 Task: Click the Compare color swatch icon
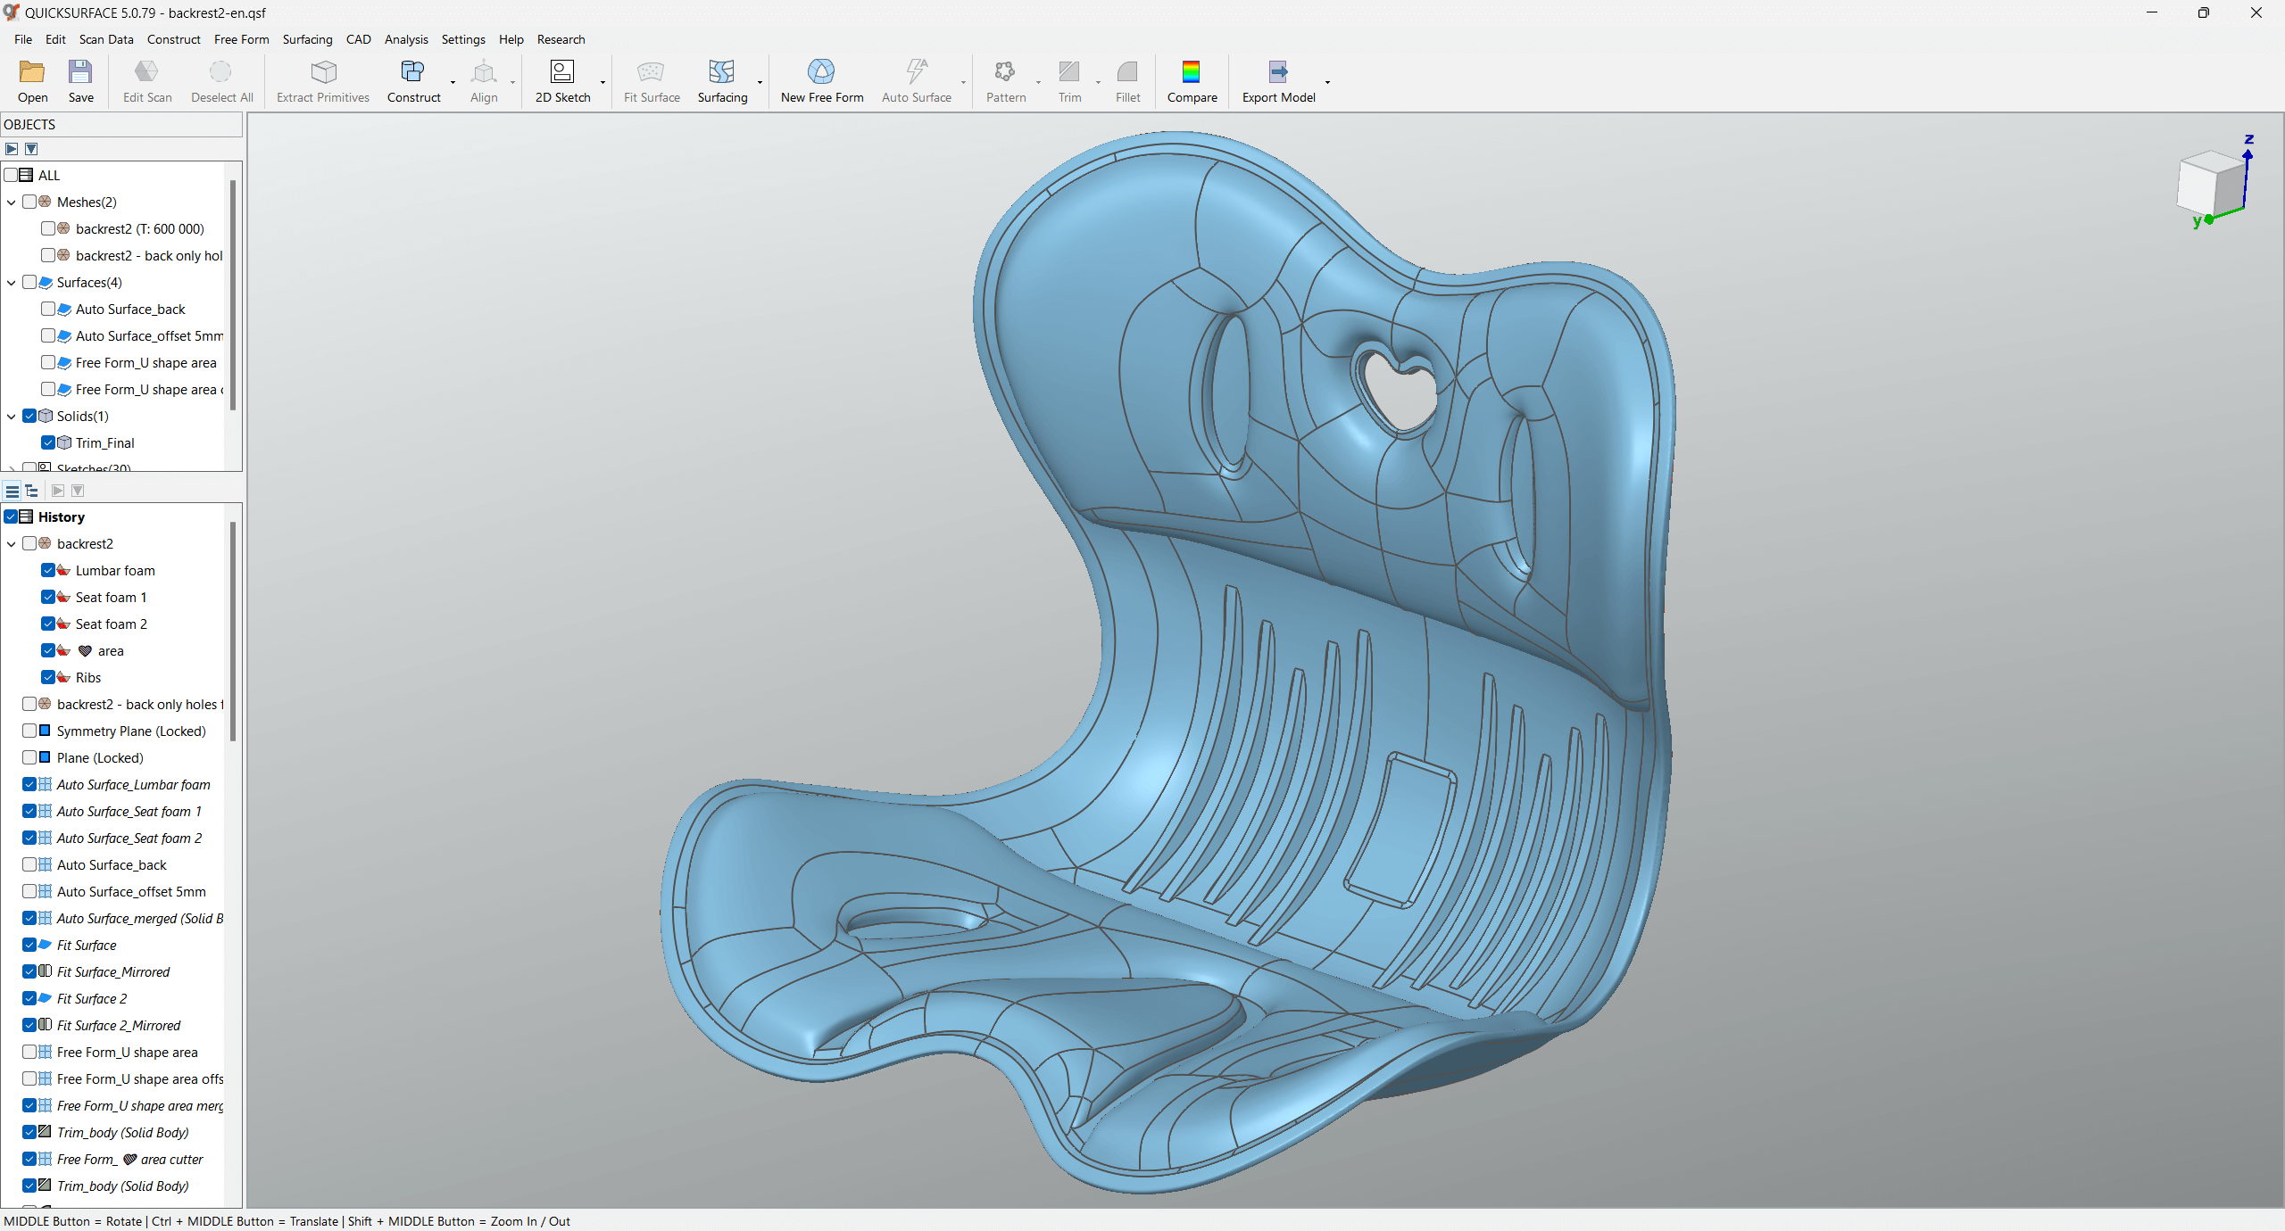[x=1192, y=71]
